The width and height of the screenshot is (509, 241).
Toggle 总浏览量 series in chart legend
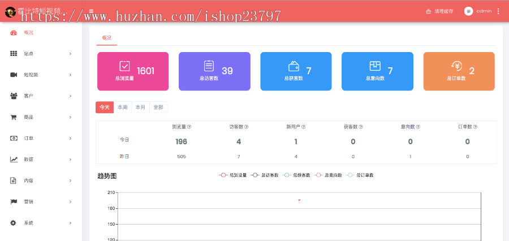pos(233,175)
